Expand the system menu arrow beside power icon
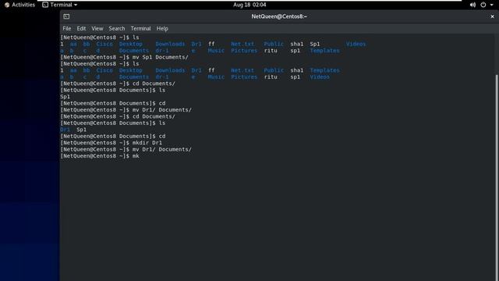Screen dimensions: 499x281 [x=491, y=5]
